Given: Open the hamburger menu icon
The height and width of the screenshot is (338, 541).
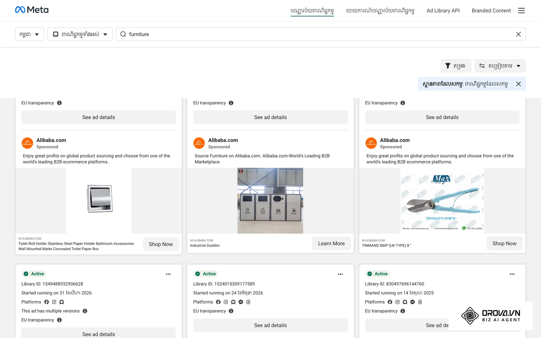Looking at the screenshot, I should [x=521, y=10].
